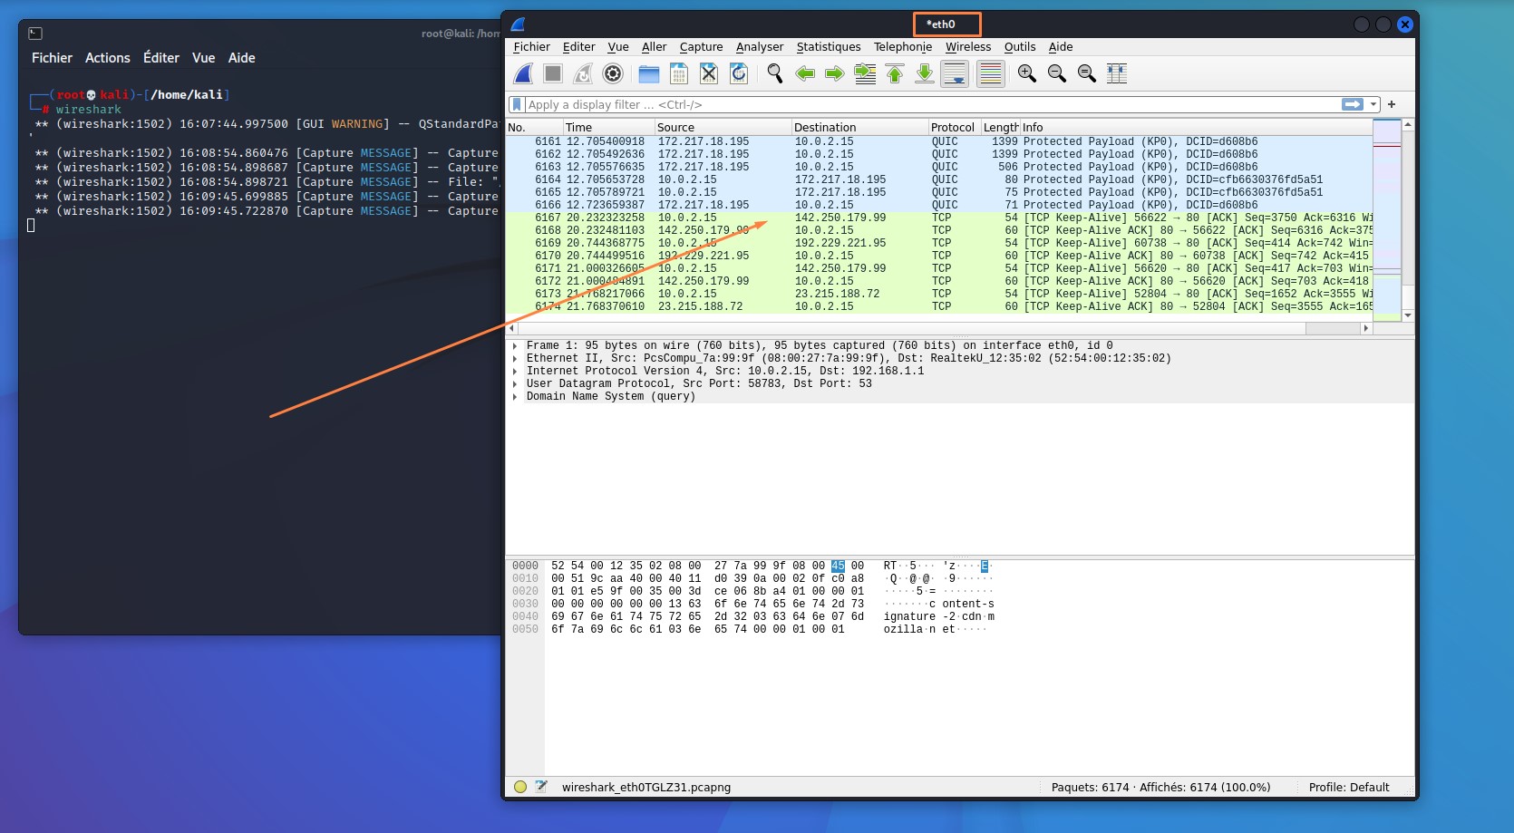Image resolution: width=1514 pixels, height=833 pixels.
Task: Expand the Domain Name System query section
Action: coord(517,396)
